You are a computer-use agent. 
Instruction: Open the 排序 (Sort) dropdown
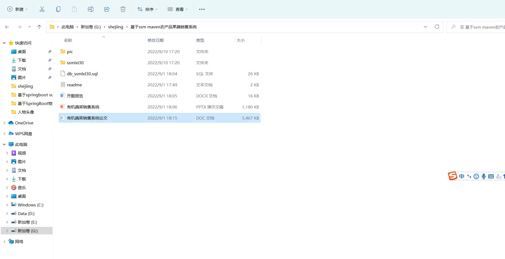point(147,9)
